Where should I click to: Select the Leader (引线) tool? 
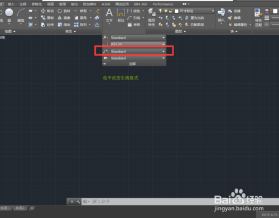click(x=133, y=18)
